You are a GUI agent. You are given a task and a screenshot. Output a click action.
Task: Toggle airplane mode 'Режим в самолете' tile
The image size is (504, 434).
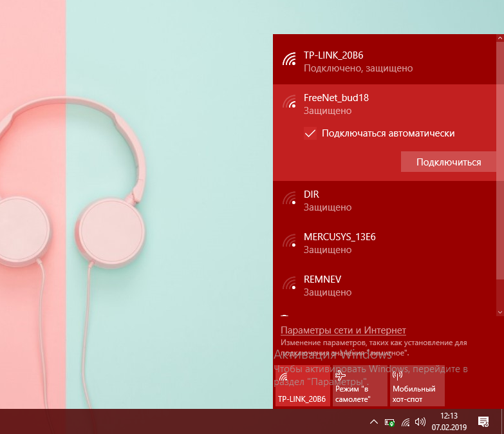(x=360, y=386)
